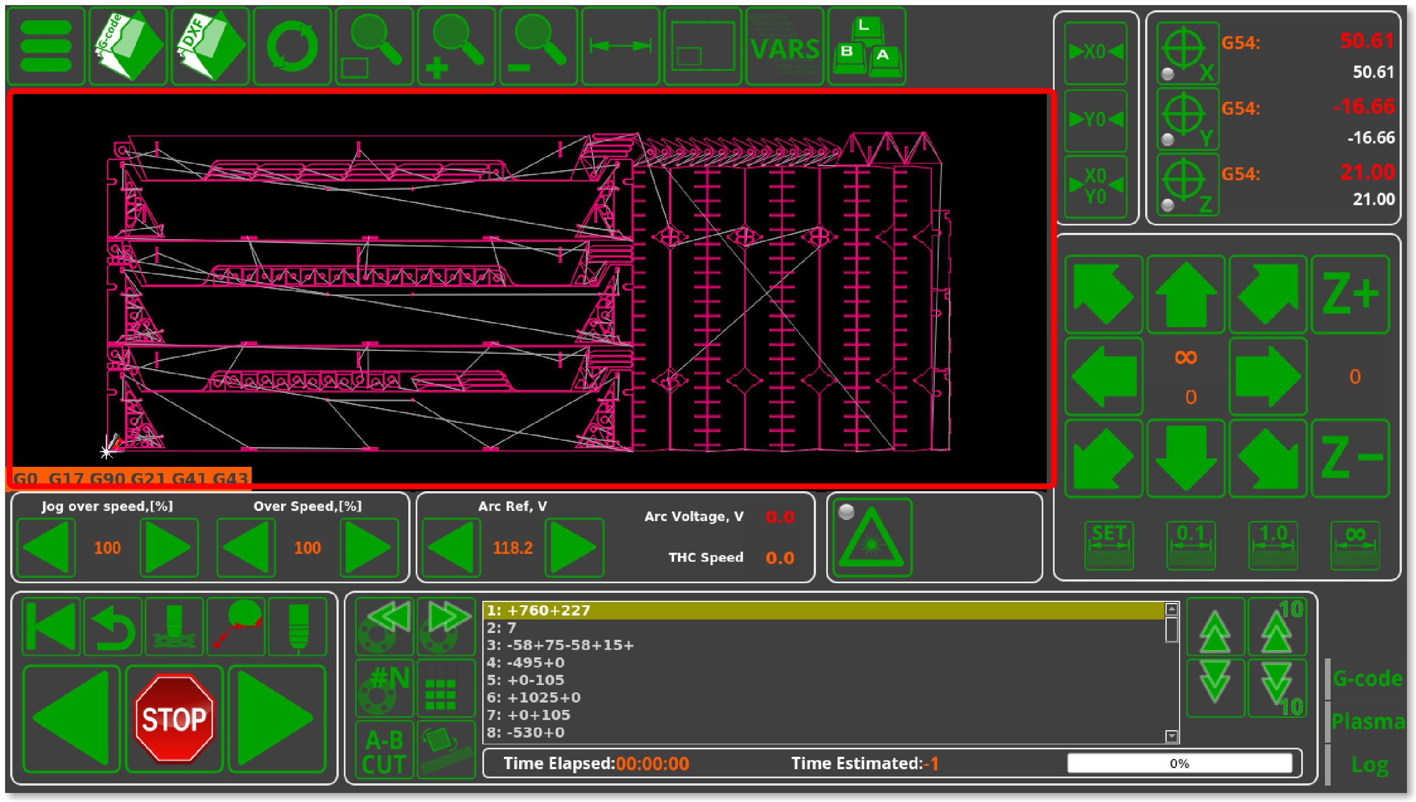Click the Refresh view circular arrows icon
The image size is (1416, 802).
(292, 46)
